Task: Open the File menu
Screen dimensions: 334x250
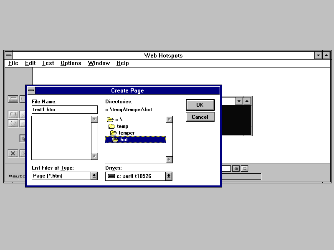Action: click(x=13, y=63)
